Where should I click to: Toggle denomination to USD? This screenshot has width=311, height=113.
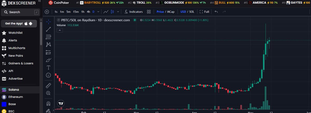pos(183,12)
